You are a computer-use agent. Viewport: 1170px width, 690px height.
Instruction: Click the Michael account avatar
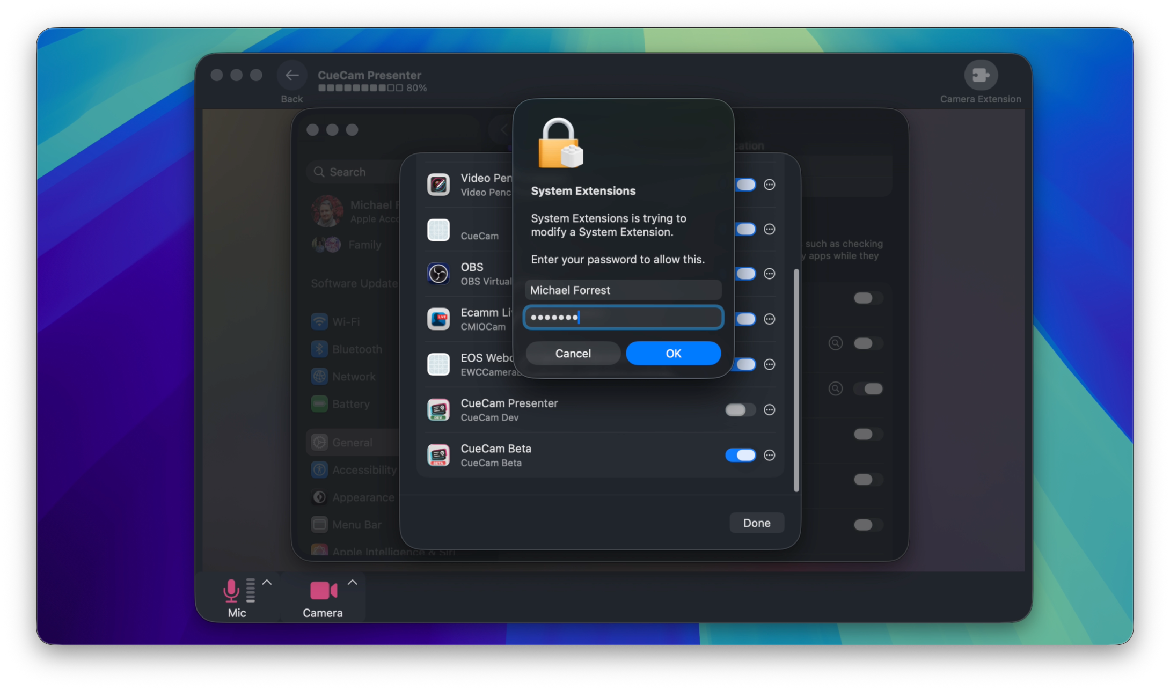[327, 211]
